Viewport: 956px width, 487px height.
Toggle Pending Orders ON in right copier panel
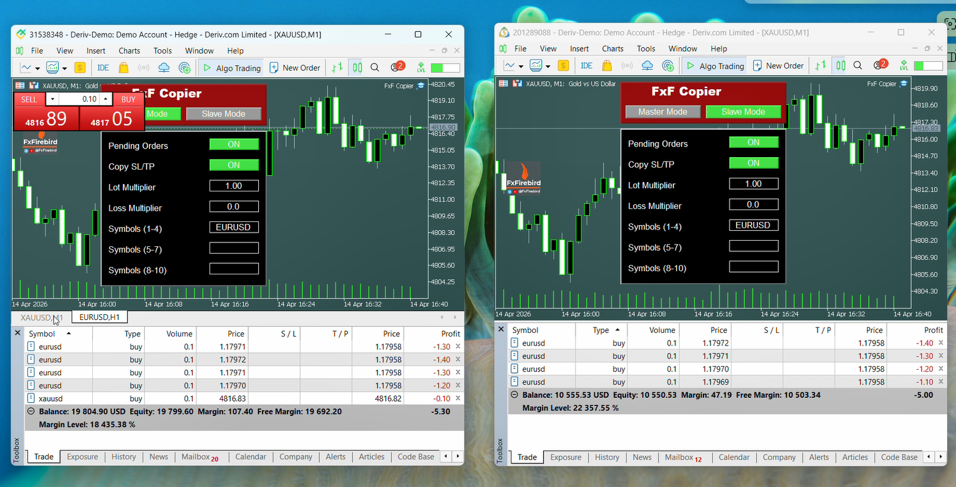[x=753, y=142]
